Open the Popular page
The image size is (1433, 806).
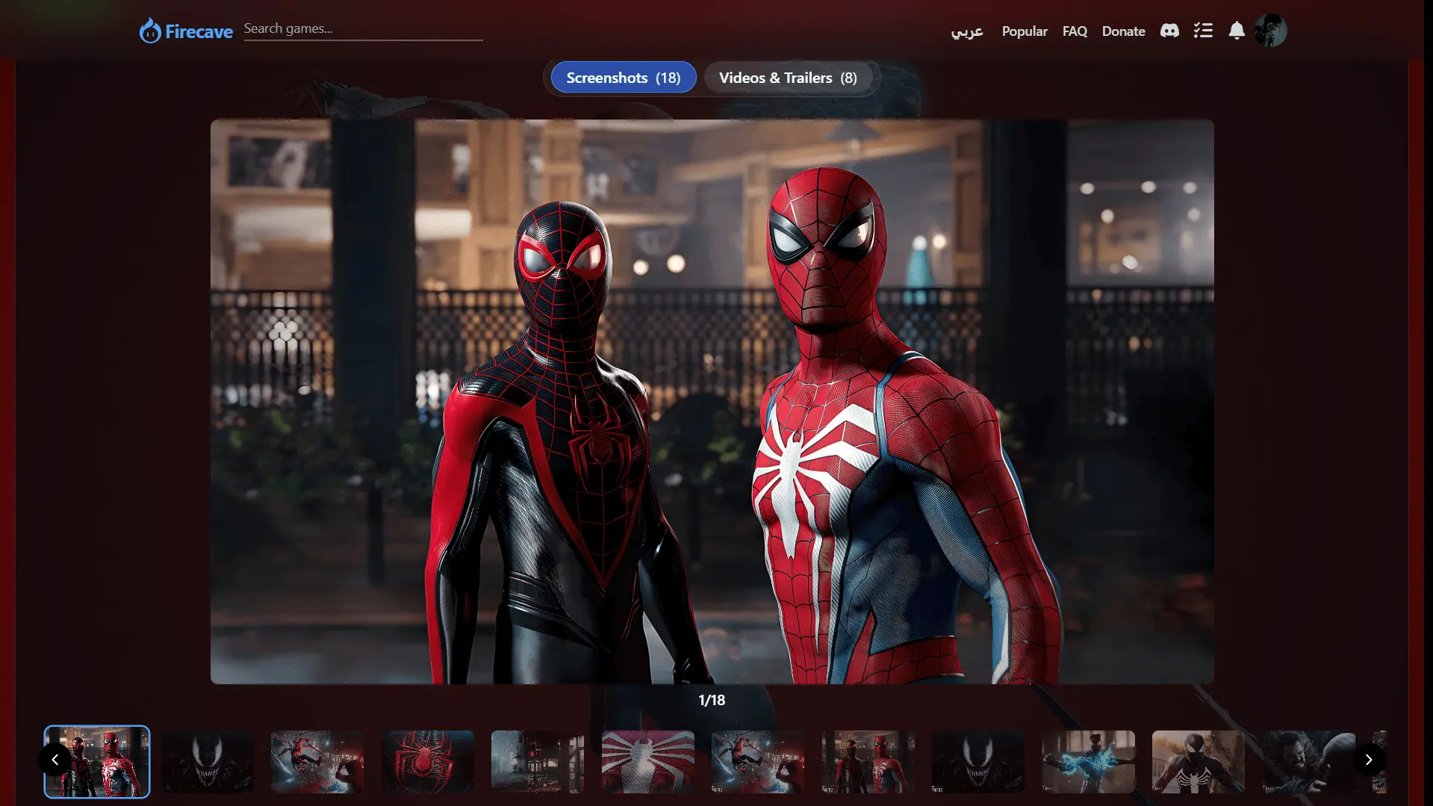click(x=1025, y=31)
